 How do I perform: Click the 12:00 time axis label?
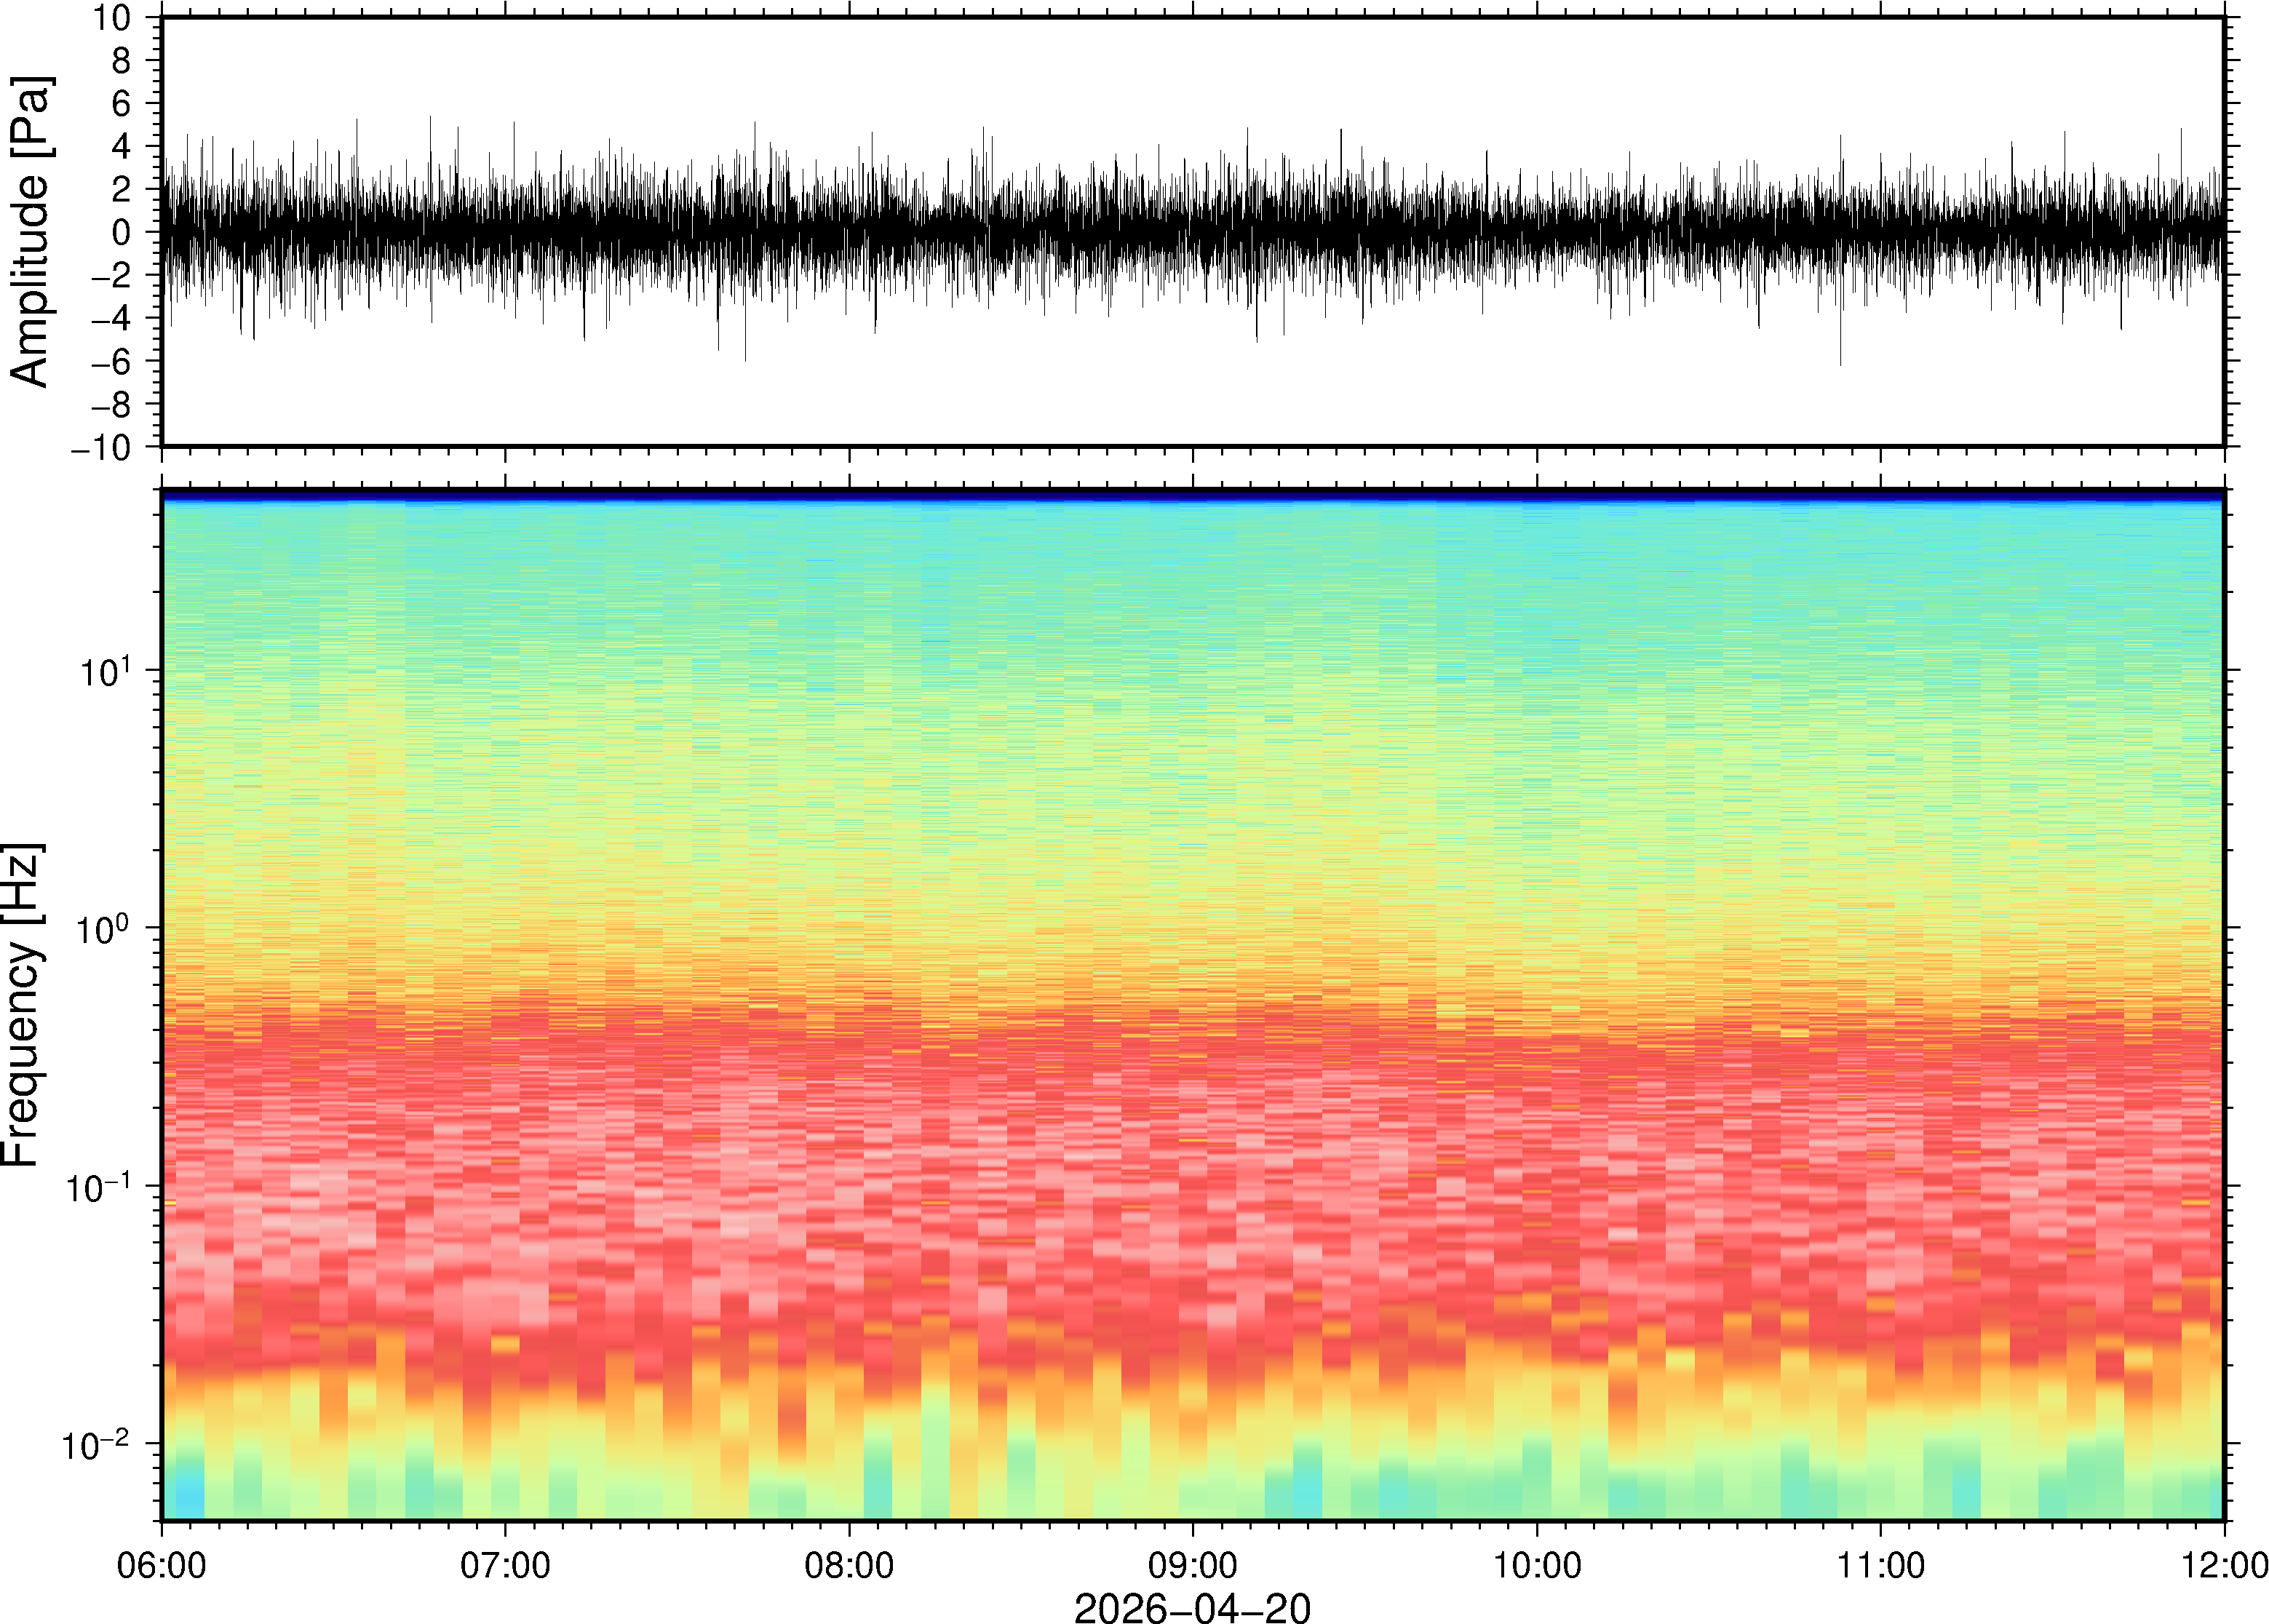click(x=2224, y=1565)
